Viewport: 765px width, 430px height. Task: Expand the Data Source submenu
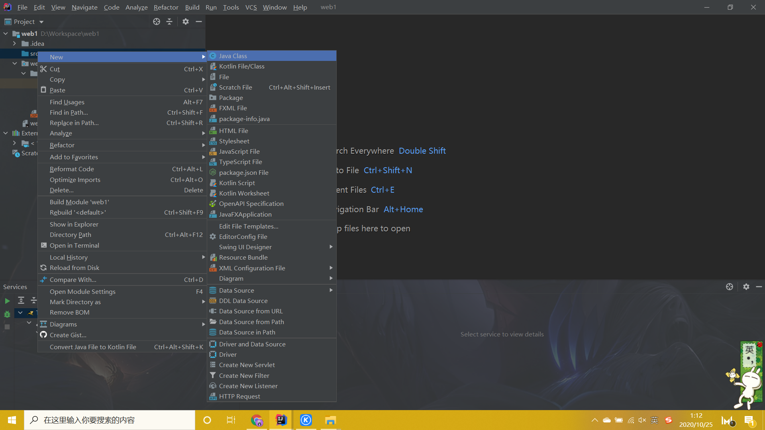tap(272, 290)
